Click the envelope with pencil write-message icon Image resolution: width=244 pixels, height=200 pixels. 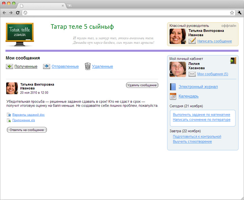click(x=192, y=41)
